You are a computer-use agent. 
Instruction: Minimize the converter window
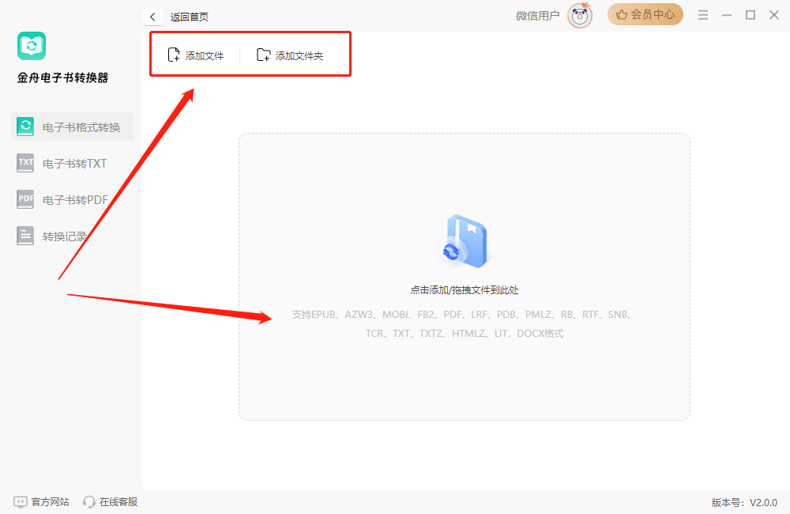727,15
